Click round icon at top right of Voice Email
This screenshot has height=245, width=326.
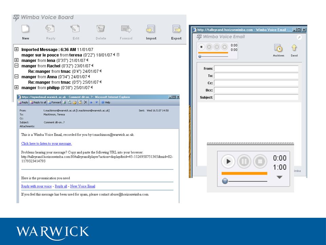pos(299,37)
